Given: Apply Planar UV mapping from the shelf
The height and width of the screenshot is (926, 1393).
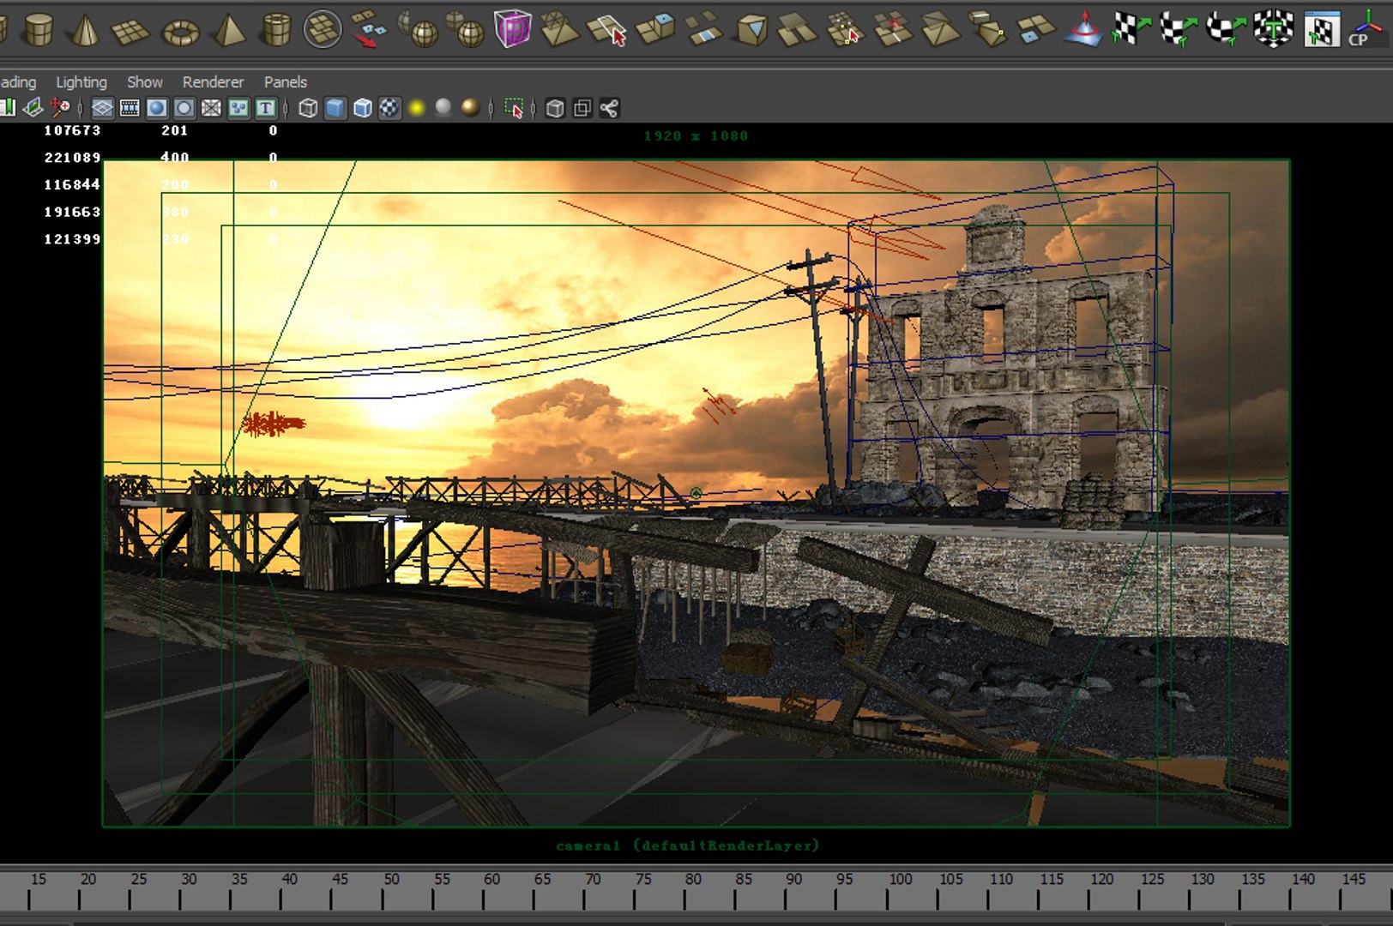Looking at the screenshot, I should [1131, 29].
